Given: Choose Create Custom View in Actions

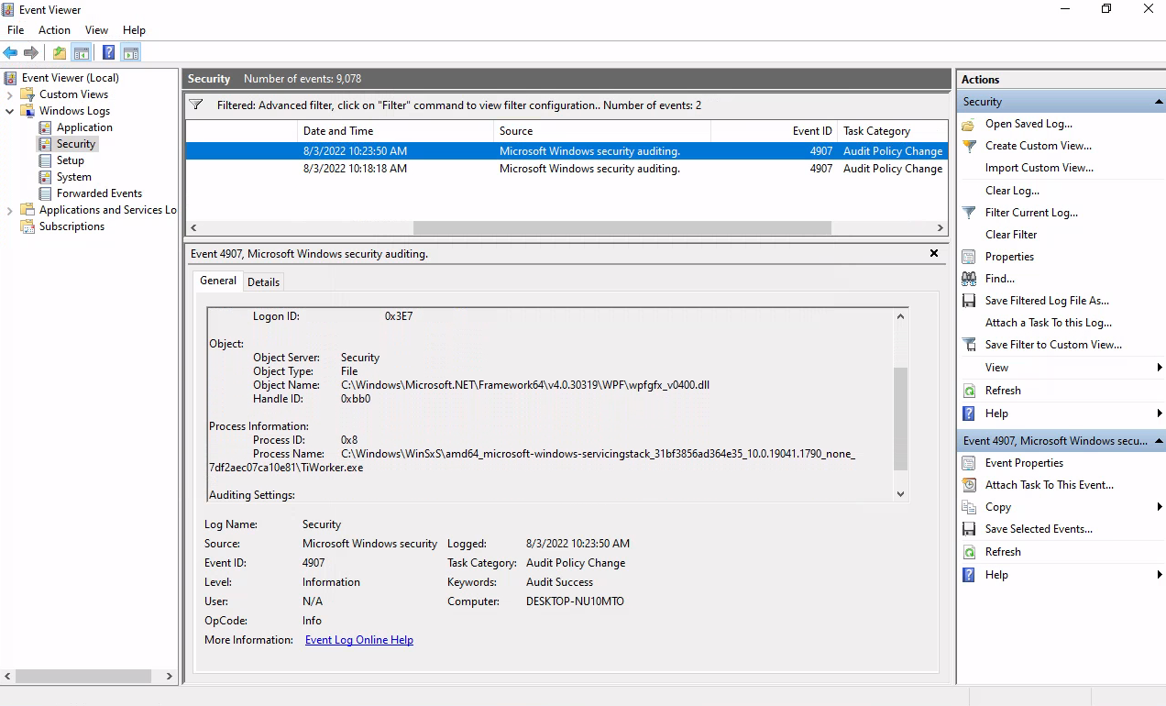Looking at the screenshot, I should pyautogui.click(x=1038, y=146).
